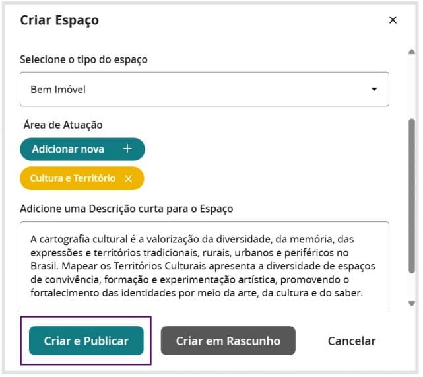
Task: Click the Adicione uma Descrição curta label
Action: 126,209
